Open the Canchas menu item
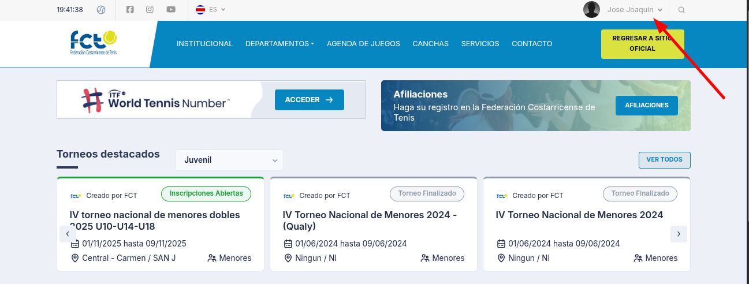 431,44
